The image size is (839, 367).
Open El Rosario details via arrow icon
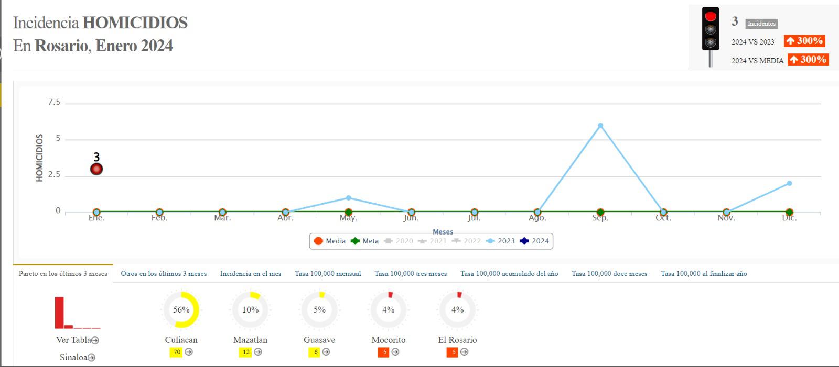click(x=464, y=352)
